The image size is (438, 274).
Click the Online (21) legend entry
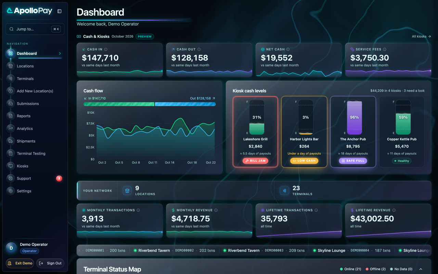tap(350, 269)
